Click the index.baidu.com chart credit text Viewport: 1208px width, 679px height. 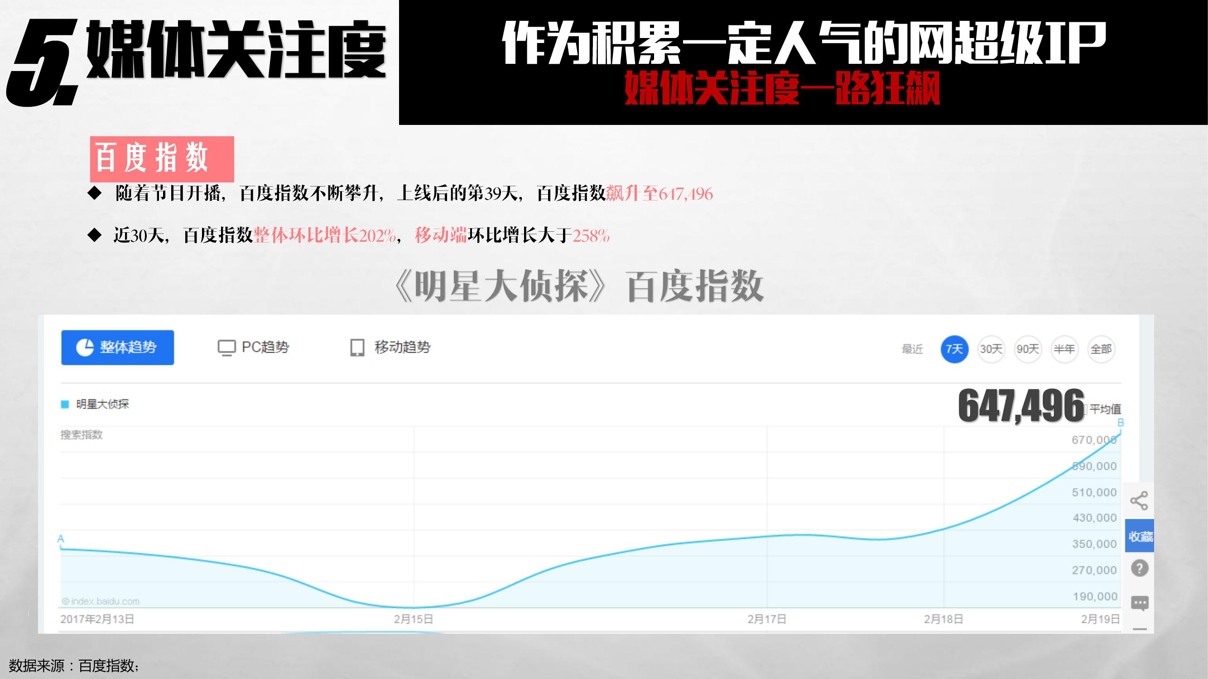[x=101, y=601]
